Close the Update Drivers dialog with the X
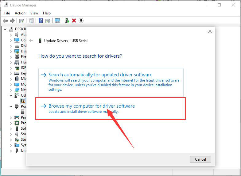Image resolution: width=241 pixels, height=176 pixels. click(x=210, y=31)
